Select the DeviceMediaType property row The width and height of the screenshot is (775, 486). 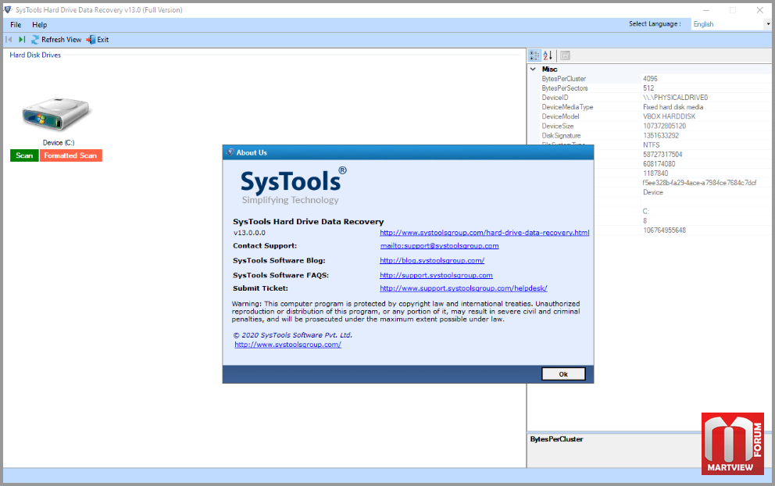pos(650,107)
